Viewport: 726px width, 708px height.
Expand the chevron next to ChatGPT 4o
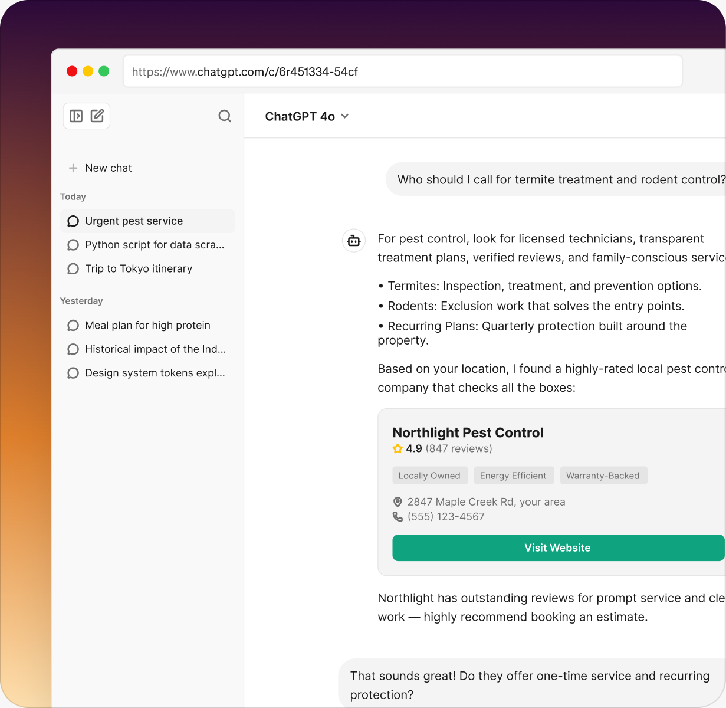[345, 116]
